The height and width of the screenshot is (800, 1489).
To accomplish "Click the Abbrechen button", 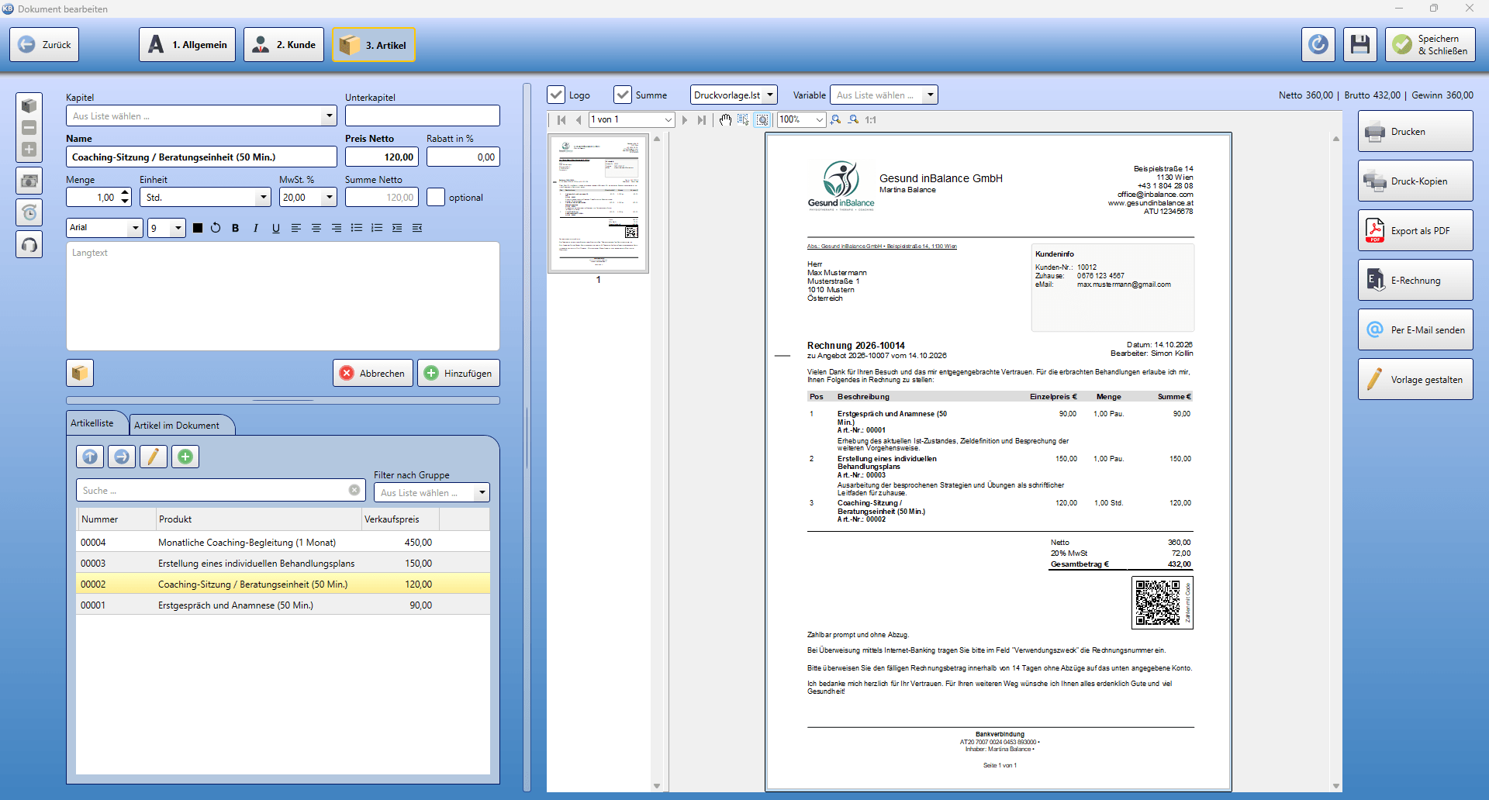I will 373,373.
